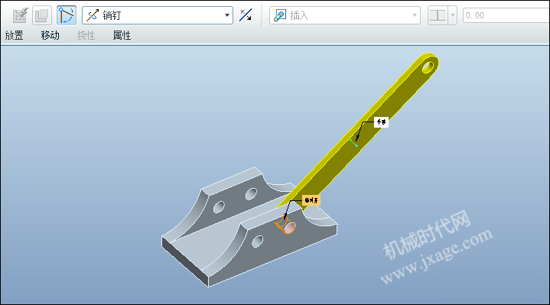Click the green drag handle on yellow link
Screen dimensions: 550x305
coord(353,143)
